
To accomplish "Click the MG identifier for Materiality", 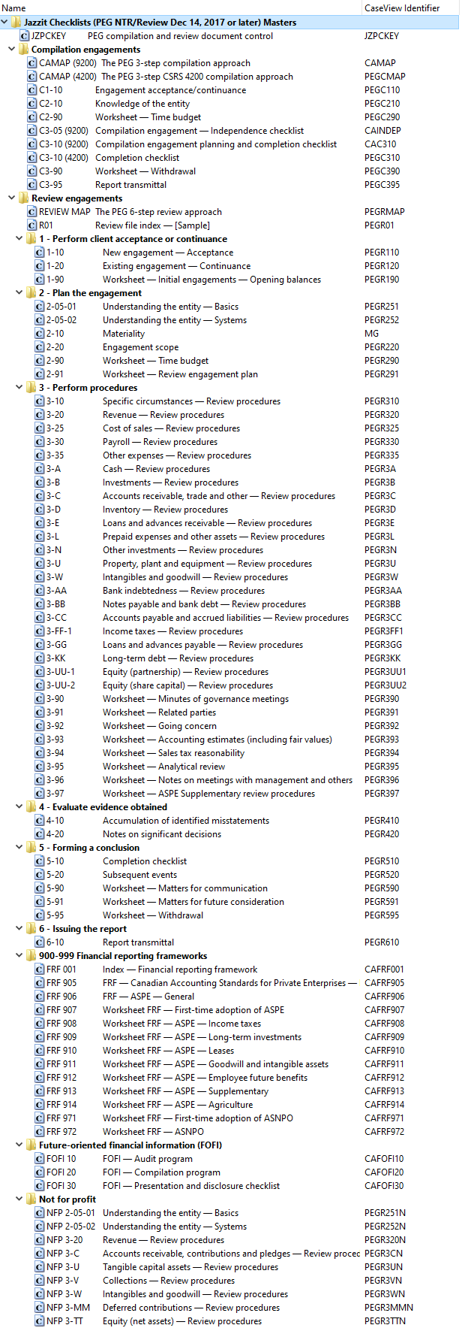I will click(371, 334).
